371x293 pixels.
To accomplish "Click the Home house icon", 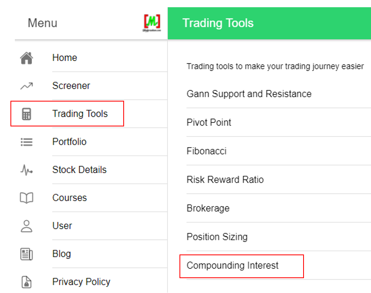I will tap(26, 58).
